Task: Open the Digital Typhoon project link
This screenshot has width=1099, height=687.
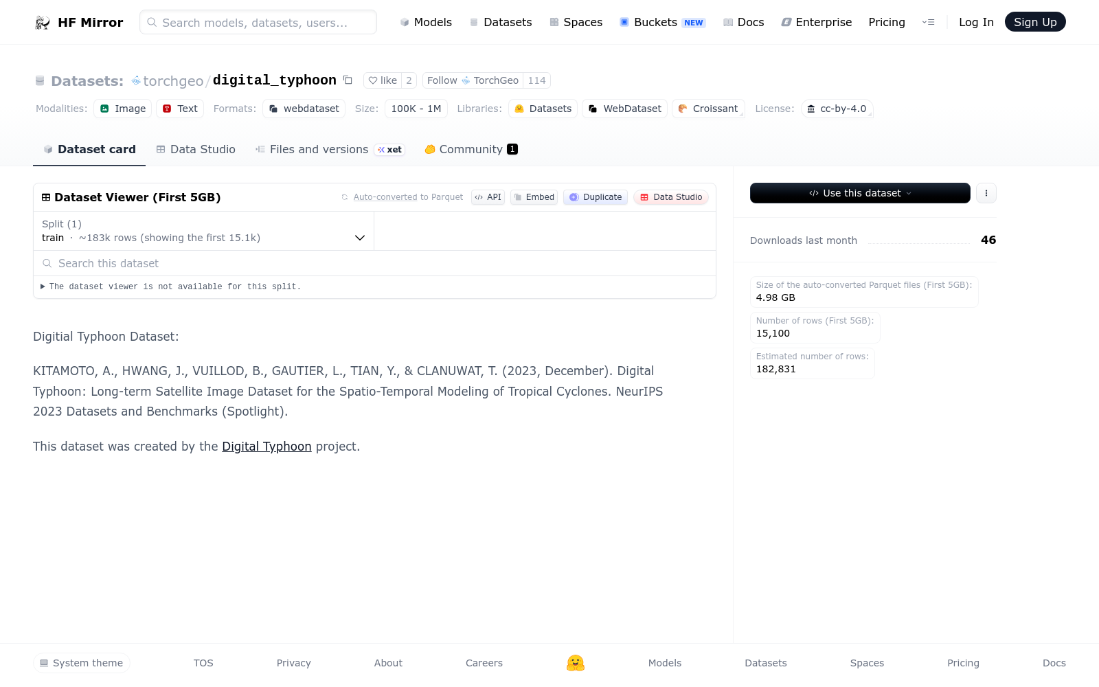Action: tap(267, 447)
